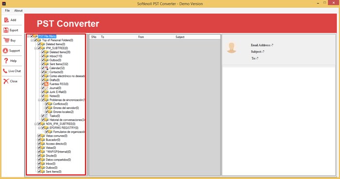
Task: Uncheck the Drizzle(0) checkbox
Action: pyautogui.click(x=39, y=156)
